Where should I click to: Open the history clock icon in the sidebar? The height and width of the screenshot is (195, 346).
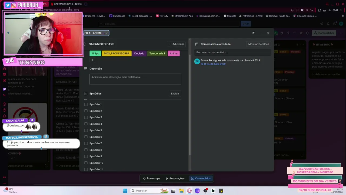click(x=4, y=110)
